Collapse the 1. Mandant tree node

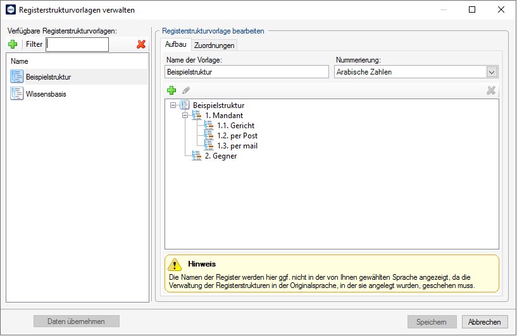click(185, 115)
